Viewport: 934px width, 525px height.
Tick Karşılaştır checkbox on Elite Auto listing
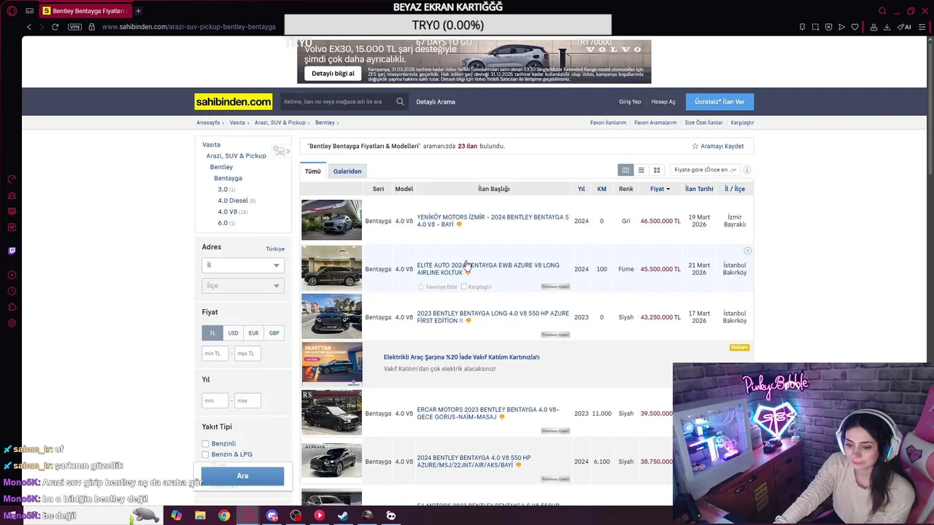pyautogui.click(x=464, y=287)
